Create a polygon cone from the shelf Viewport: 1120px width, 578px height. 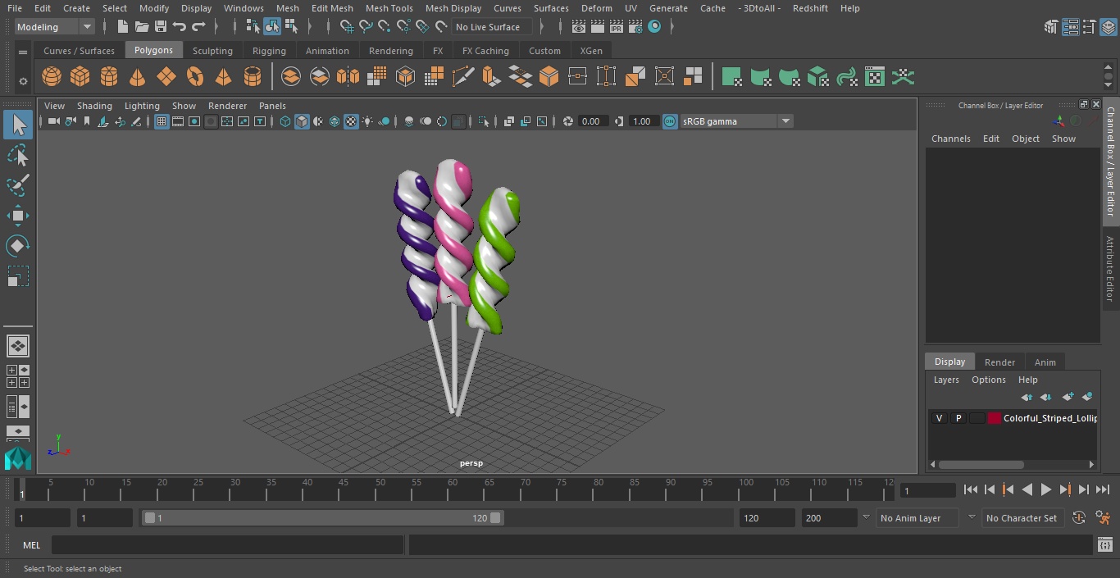pos(138,77)
